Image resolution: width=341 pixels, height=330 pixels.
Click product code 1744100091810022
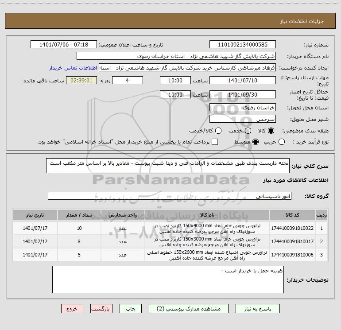point(292,228)
